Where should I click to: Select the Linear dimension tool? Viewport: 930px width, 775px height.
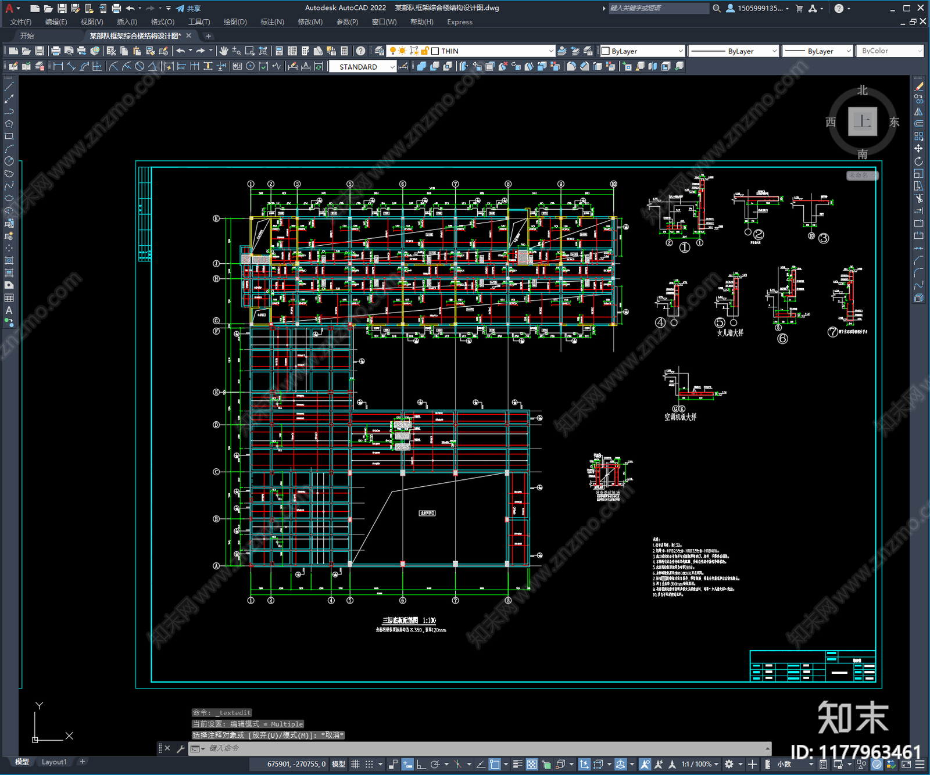[x=58, y=67]
